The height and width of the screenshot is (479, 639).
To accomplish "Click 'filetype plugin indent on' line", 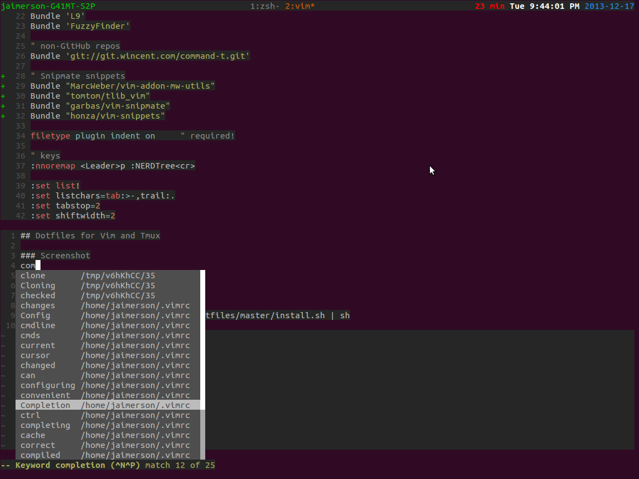I will 93,136.
